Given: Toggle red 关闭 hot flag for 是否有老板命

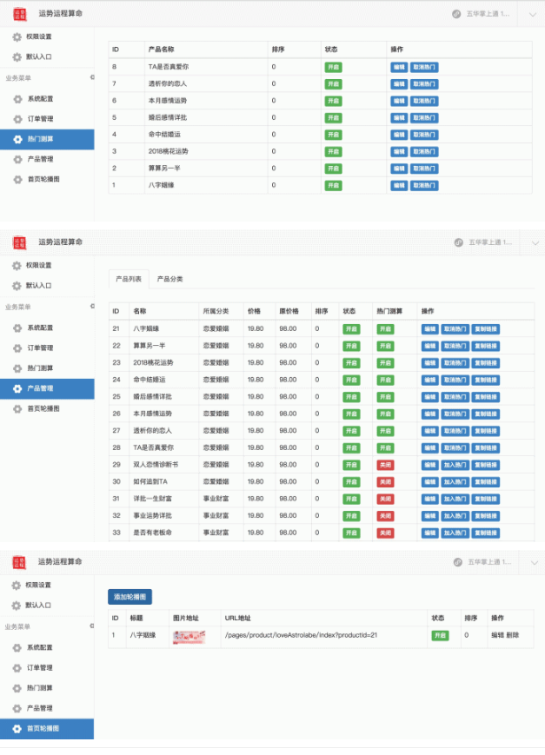Looking at the screenshot, I should 385,533.
